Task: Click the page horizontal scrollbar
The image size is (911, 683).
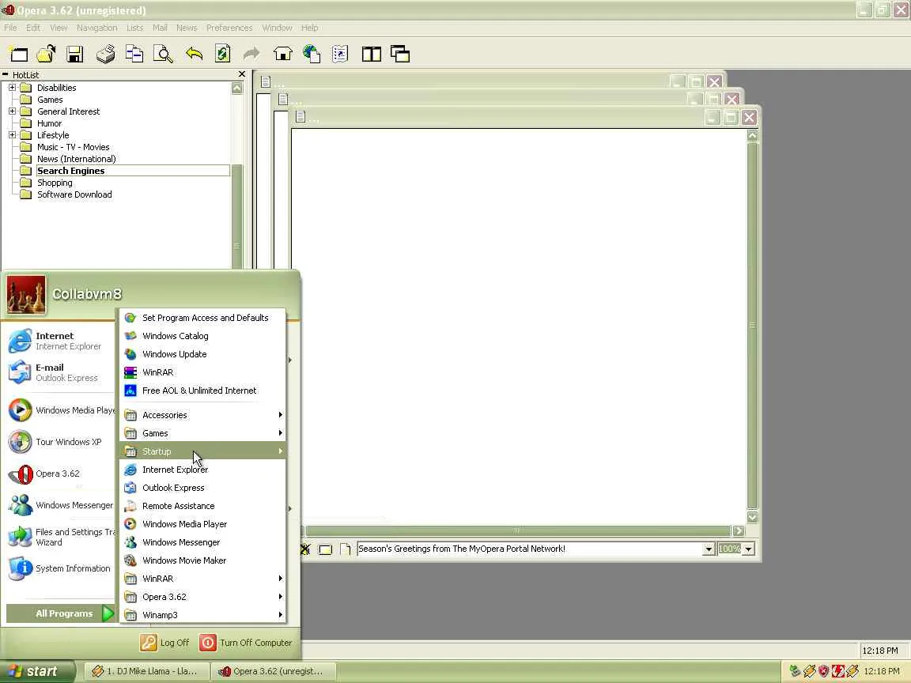Action: [518, 531]
